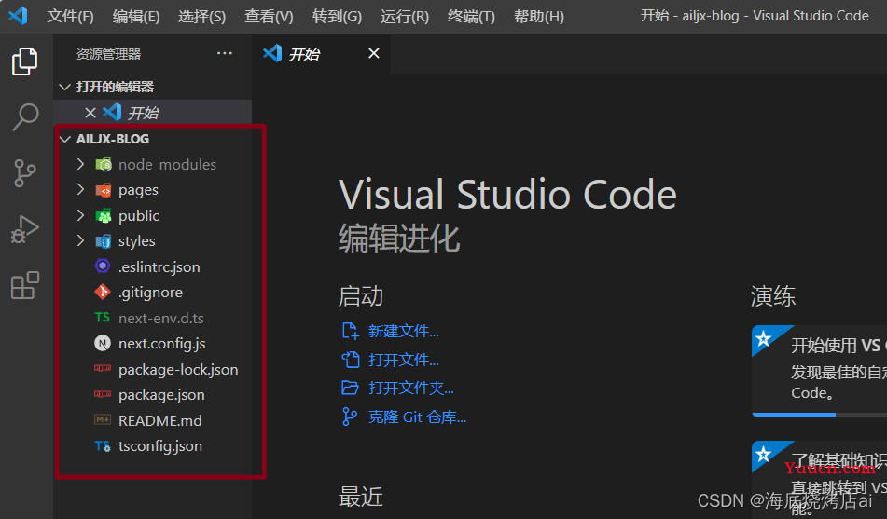The width and height of the screenshot is (887, 519).
Task: Click the TS icon of next-env.d.ts
Action: [x=103, y=317]
